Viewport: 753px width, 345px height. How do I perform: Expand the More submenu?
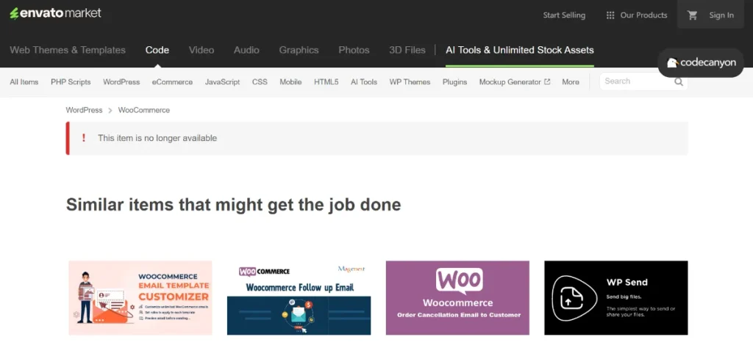571,82
